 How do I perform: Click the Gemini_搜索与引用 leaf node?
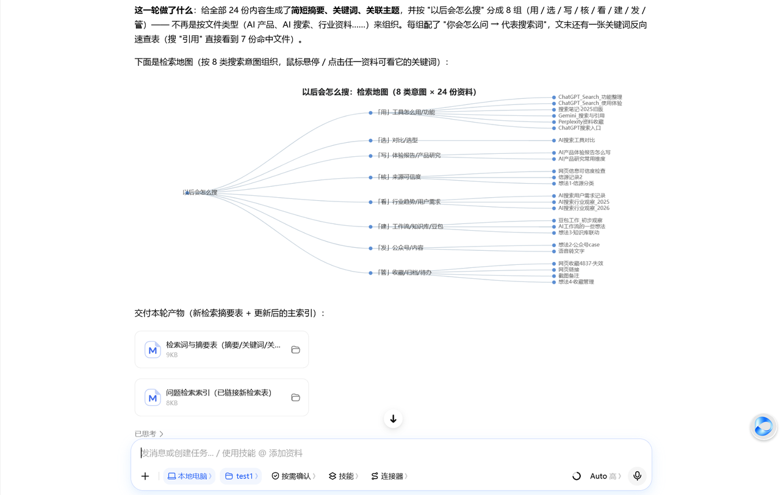coord(579,115)
